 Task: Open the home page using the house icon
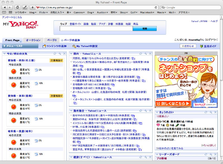[17, 8]
